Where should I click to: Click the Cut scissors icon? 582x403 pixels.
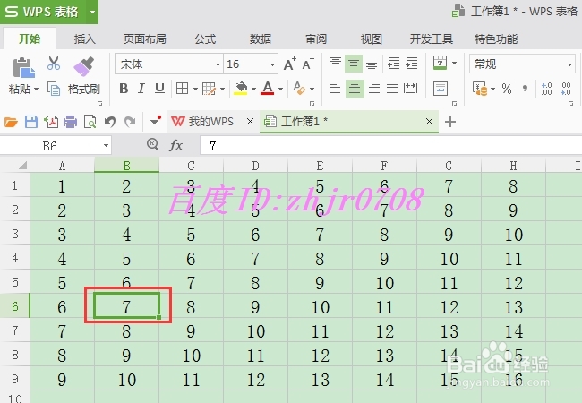[54, 63]
